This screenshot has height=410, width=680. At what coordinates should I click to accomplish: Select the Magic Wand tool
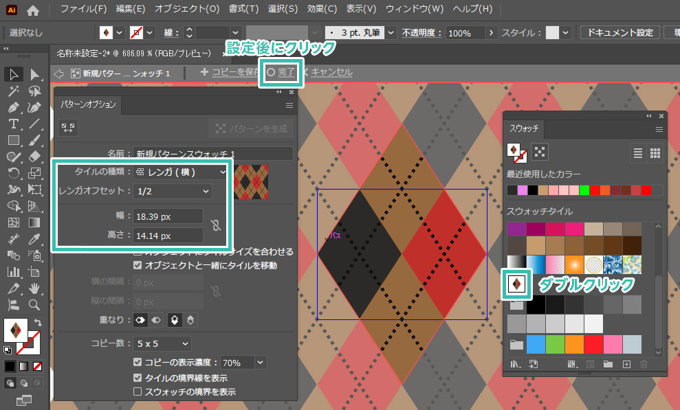pos(13,91)
